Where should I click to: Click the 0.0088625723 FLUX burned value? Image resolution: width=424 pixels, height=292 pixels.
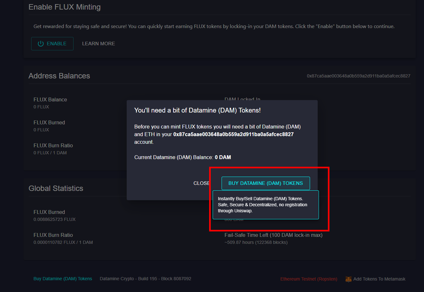54,219
